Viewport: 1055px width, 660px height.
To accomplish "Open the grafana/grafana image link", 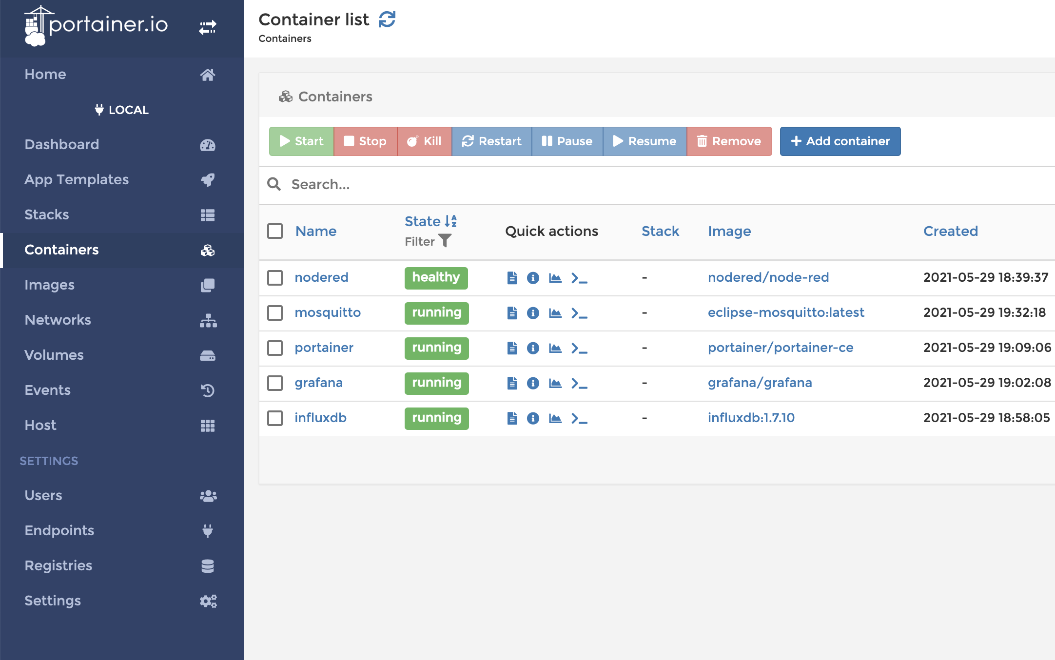I will 760,383.
